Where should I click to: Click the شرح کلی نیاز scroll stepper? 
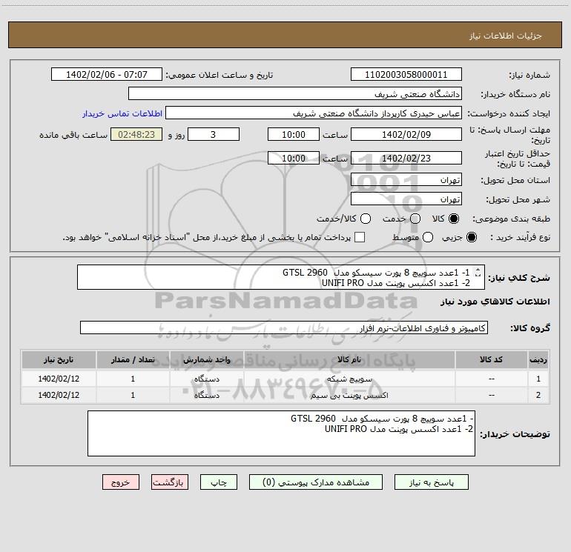coord(478,272)
